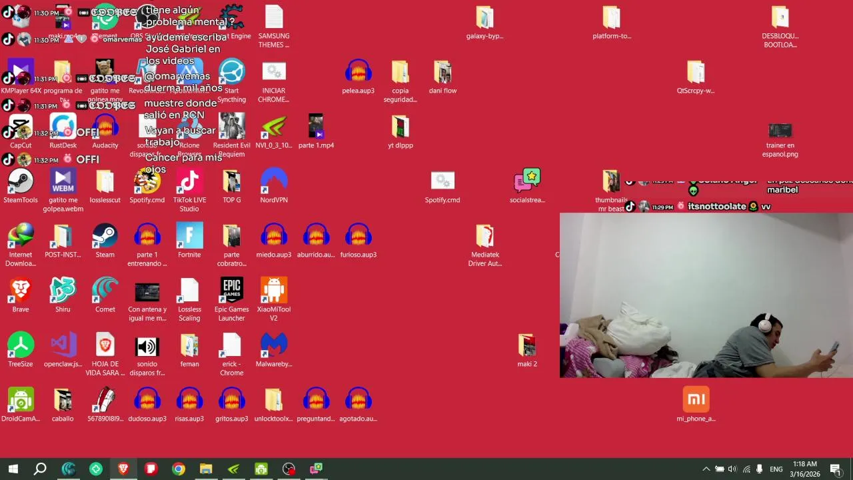Select the parte 1.mp4 video file

pos(316,132)
